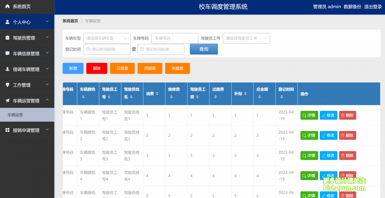Click the 报销申请管理 grid icon

[x=7, y=130]
